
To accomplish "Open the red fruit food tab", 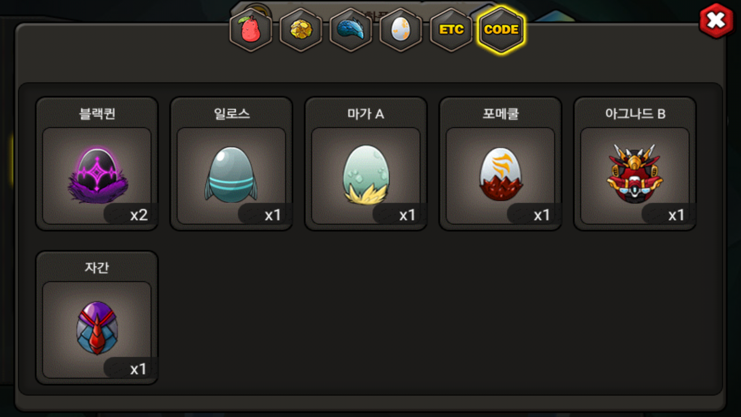I will (x=251, y=30).
